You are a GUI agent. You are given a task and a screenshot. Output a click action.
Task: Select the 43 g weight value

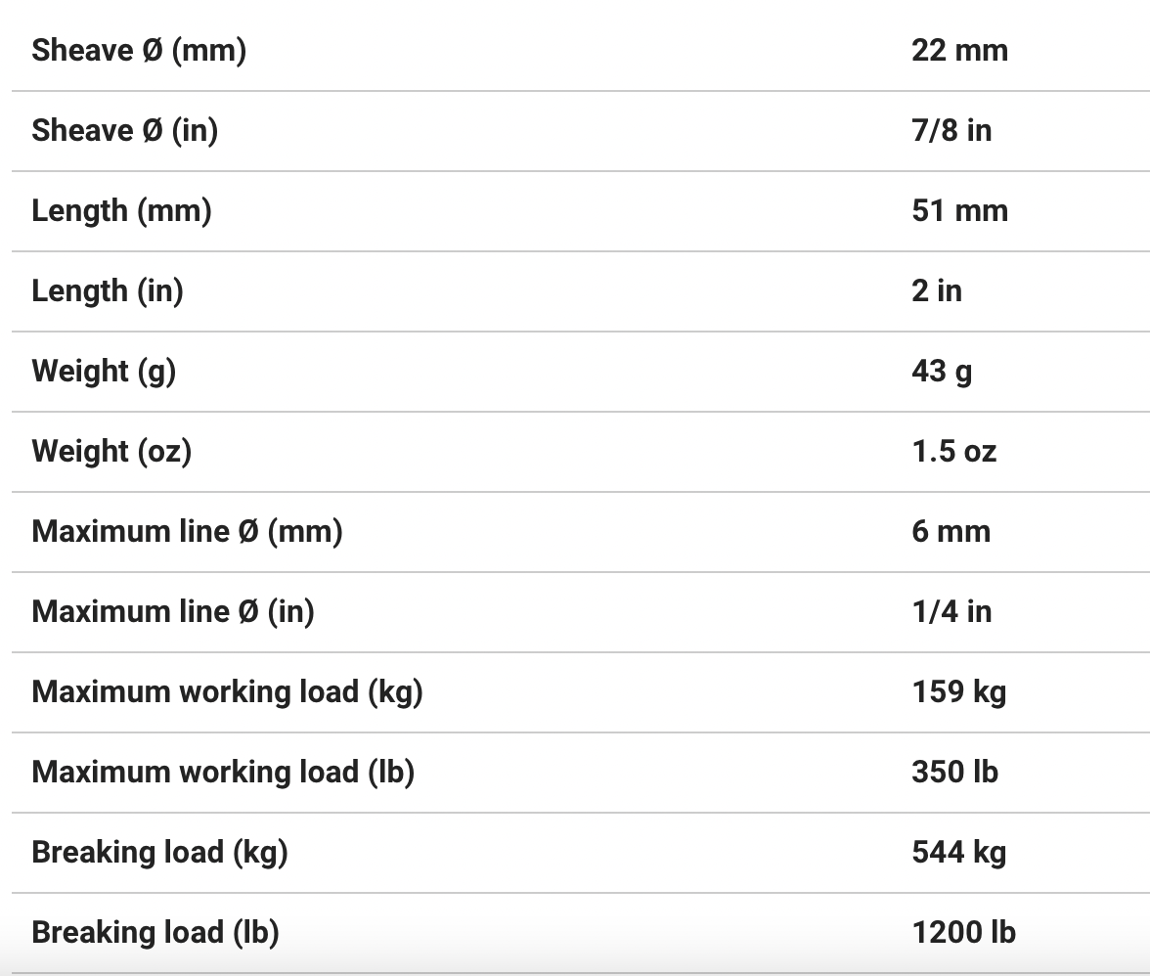(x=942, y=371)
